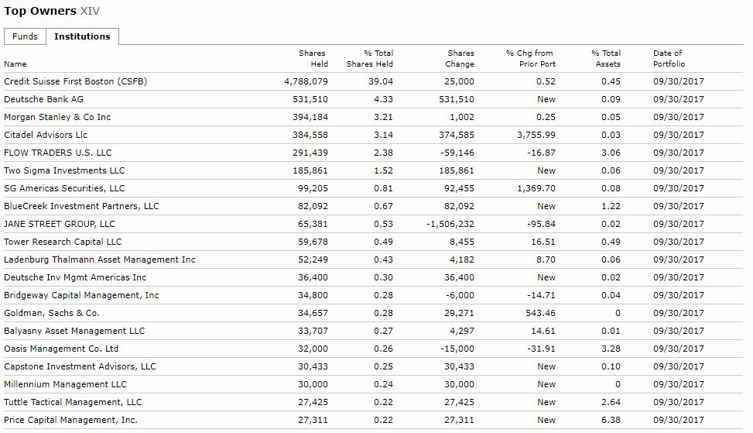Image resolution: width=753 pixels, height=433 pixels.
Task: Click Citadel's percent change 3,755.99
Action: click(x=536, y=135)
